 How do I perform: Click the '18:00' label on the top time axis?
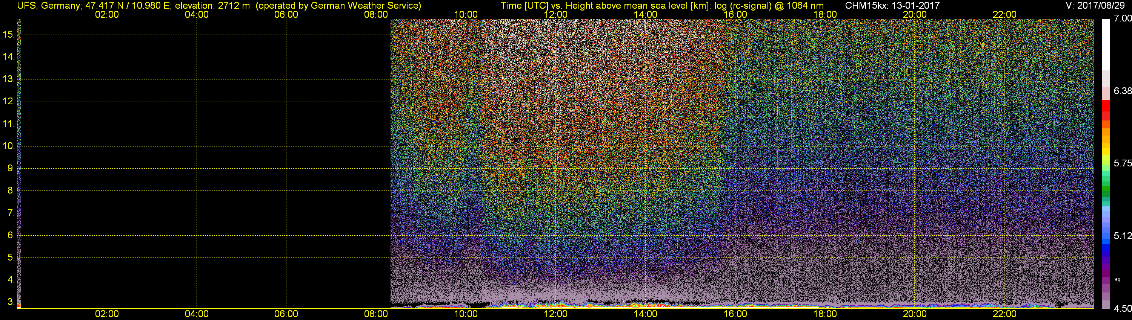pos(825,14)
